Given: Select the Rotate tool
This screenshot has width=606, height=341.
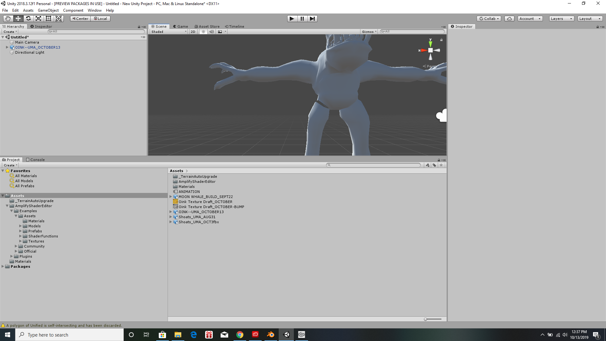Looking at the screenshot, I should click(28, 19).
